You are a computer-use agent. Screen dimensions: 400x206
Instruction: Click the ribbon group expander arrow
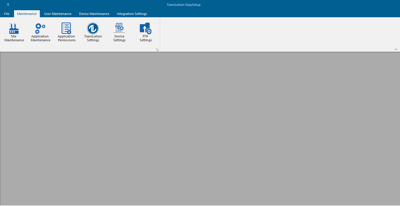click(157, 50)
